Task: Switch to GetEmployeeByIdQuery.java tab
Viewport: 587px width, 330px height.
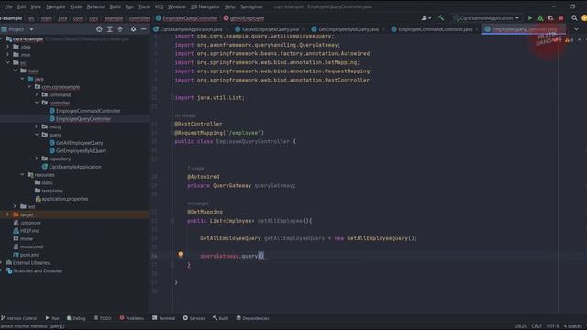Action: pyautogui.click(x=349, y=29)
